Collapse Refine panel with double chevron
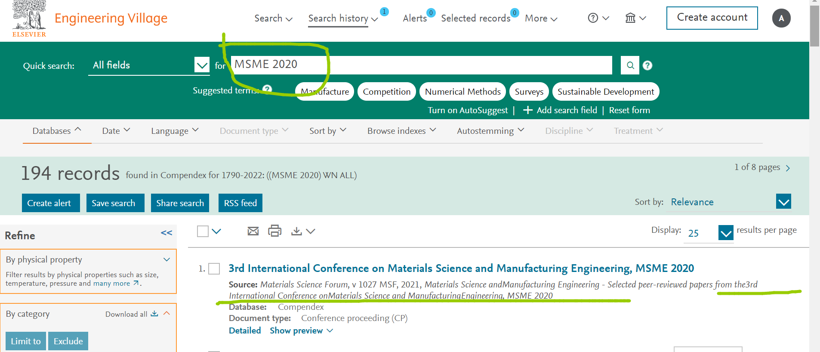 166,233
